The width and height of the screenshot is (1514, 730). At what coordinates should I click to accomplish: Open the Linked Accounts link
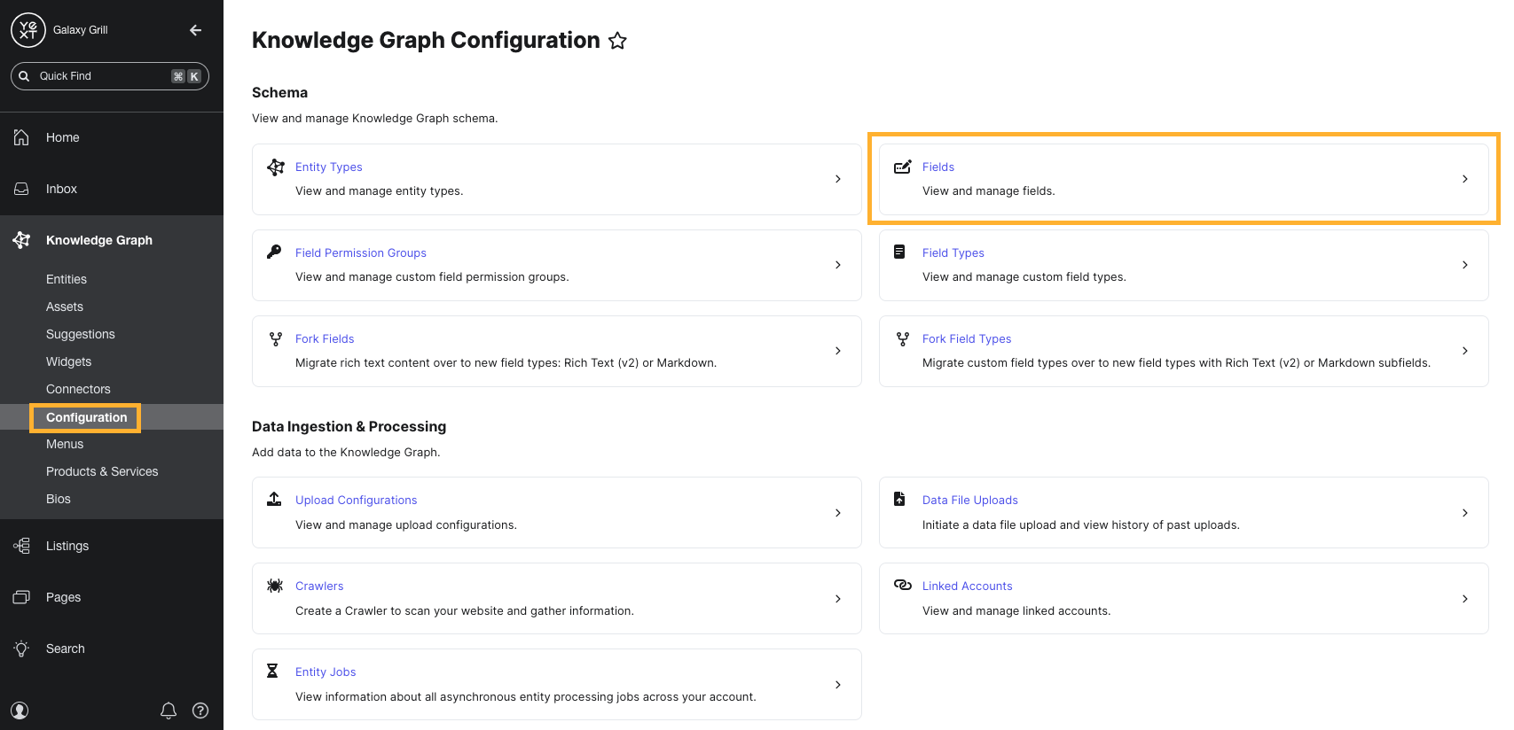pyautogui.click(x=968, y=586)
